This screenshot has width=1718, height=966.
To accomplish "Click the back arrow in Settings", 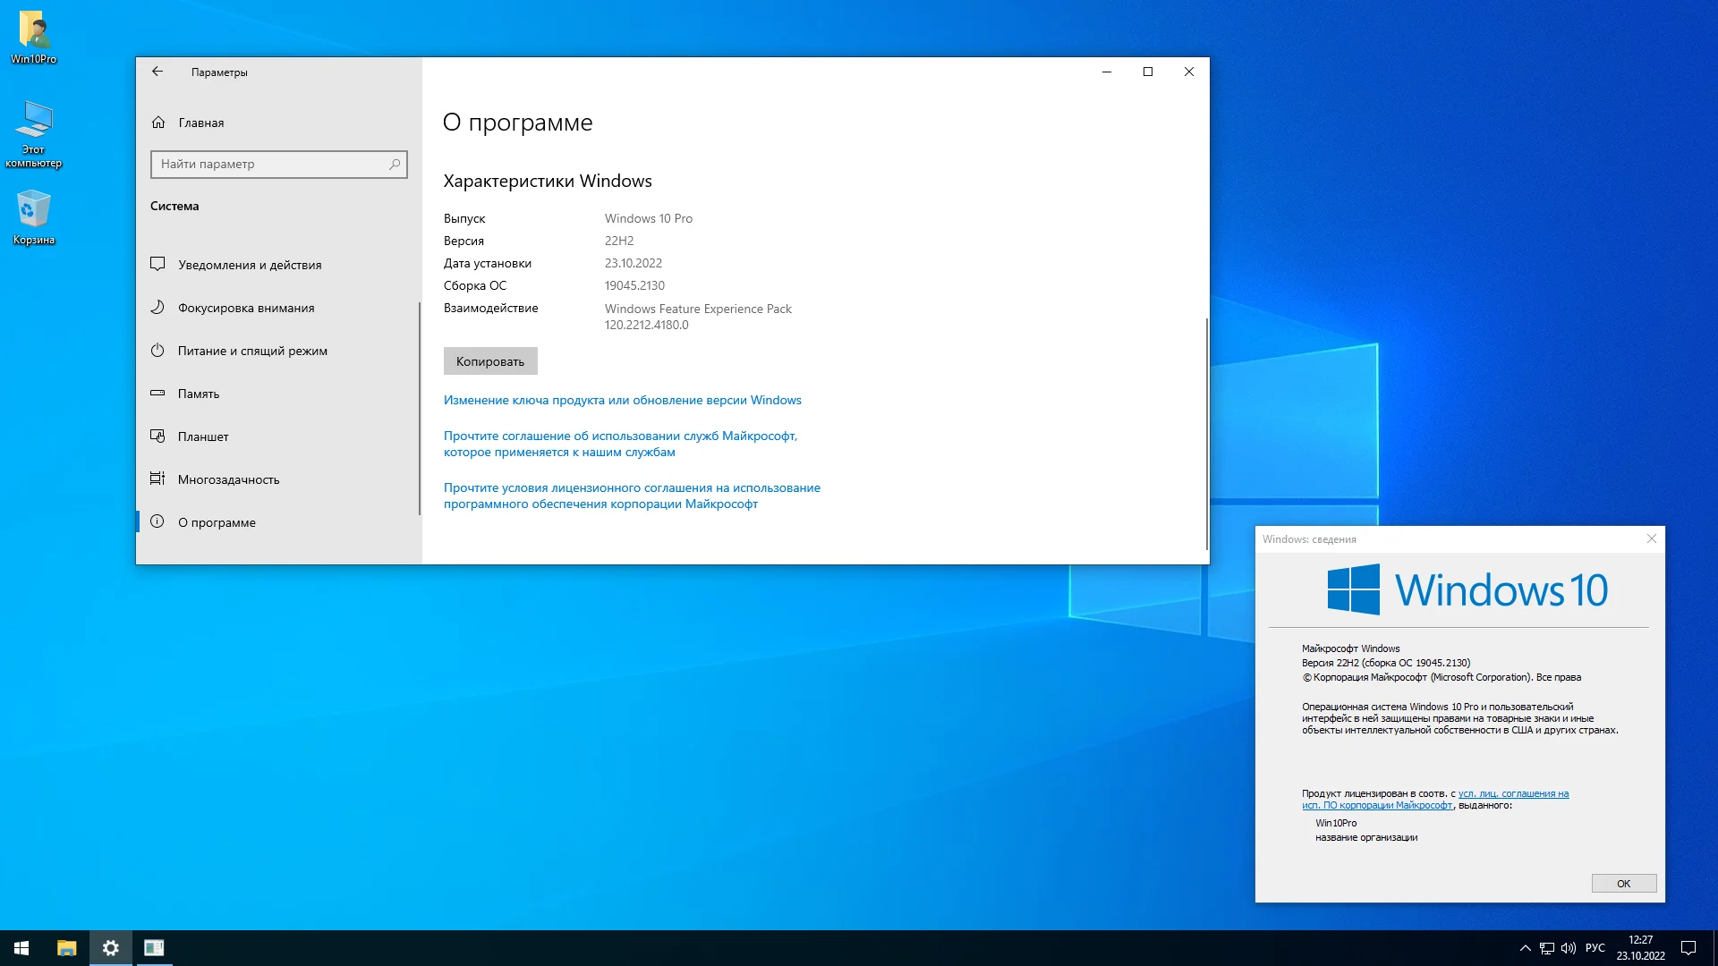I will coord(157,72).
